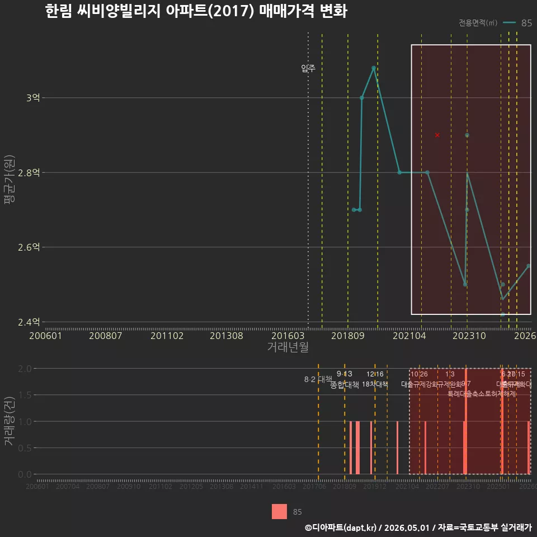Image resolution: width=537 pixels, height=537 pixels.
Task: Click the 12·16 18차대책 policy label
Action: [x=375, y=379]
